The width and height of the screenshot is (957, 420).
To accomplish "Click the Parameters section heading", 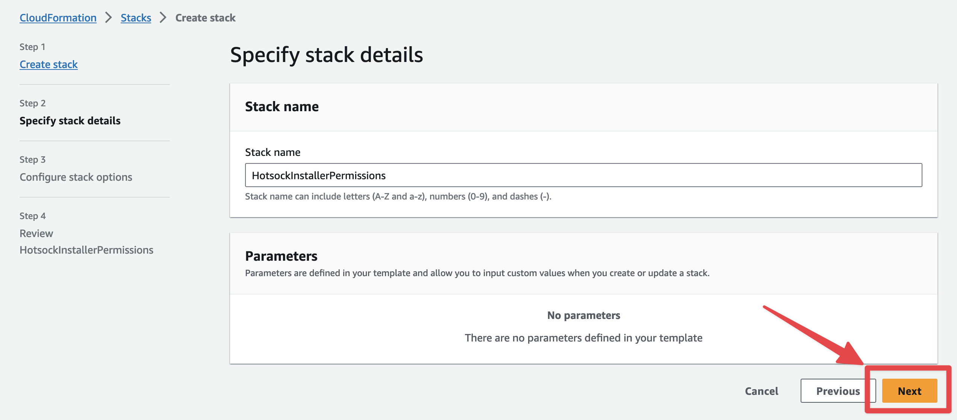I will click(281, 256).
